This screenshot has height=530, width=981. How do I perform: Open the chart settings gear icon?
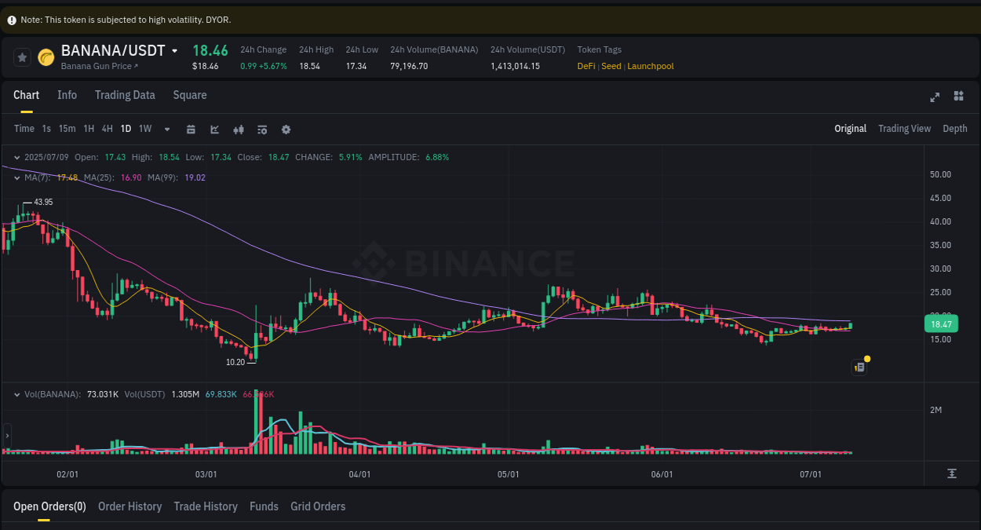tap(286, 129)
